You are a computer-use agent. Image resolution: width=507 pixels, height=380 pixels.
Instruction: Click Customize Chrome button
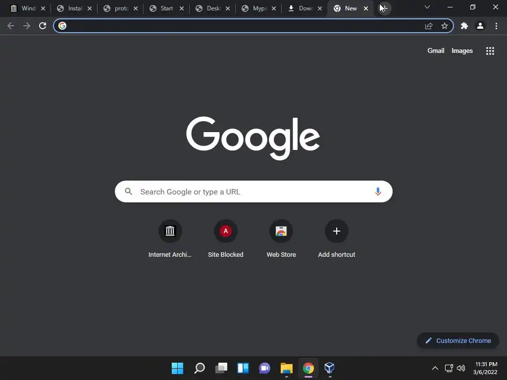pyautogui.click(x=458, y=340)
